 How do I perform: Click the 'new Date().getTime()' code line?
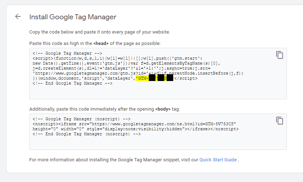pos(126,64)
